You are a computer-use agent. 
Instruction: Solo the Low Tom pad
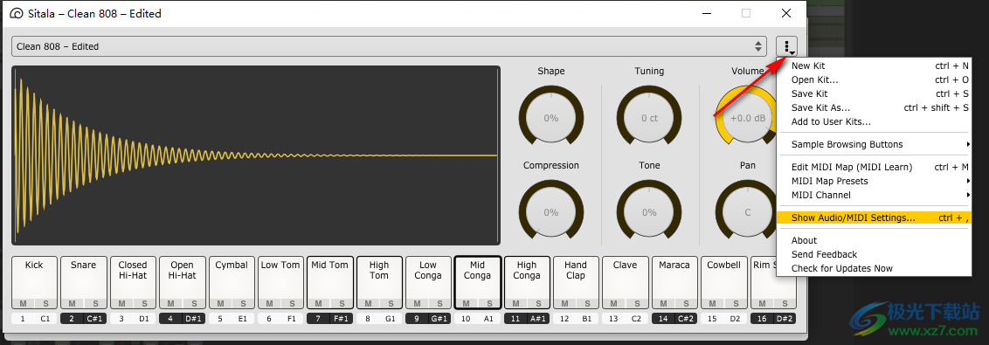[x=292, y=303]
